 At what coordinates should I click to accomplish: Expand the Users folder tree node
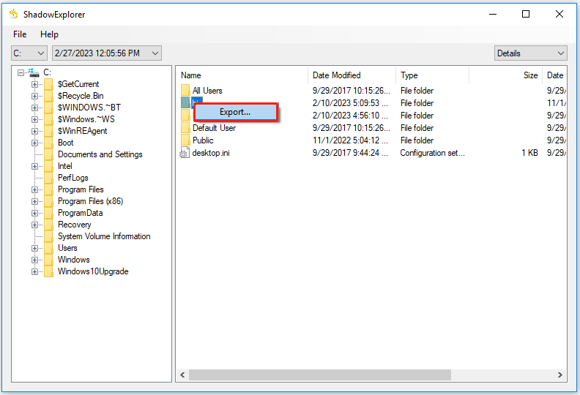34,248
